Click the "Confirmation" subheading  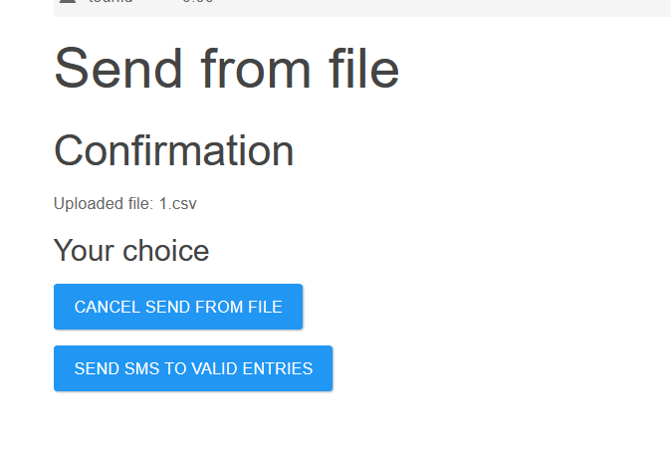(x=173, y=151)
